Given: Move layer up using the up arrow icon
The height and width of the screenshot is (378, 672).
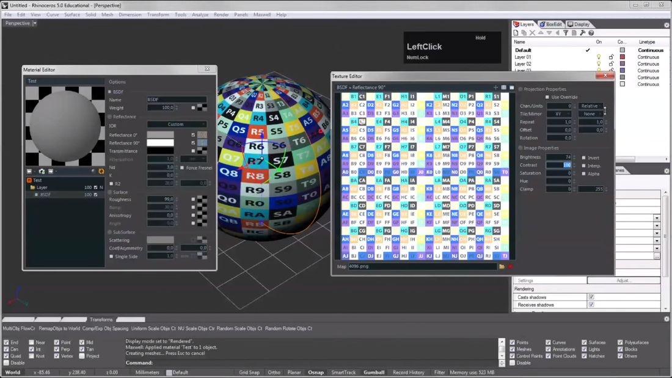Looking at the screenshot, I should pyautogui.click(x=541, y=33).
